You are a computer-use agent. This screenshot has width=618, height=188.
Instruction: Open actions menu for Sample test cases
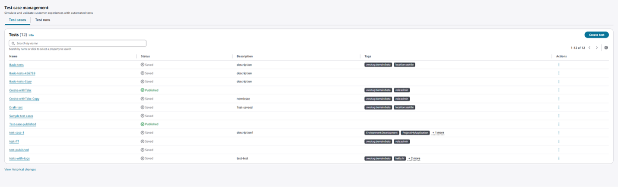559,116
